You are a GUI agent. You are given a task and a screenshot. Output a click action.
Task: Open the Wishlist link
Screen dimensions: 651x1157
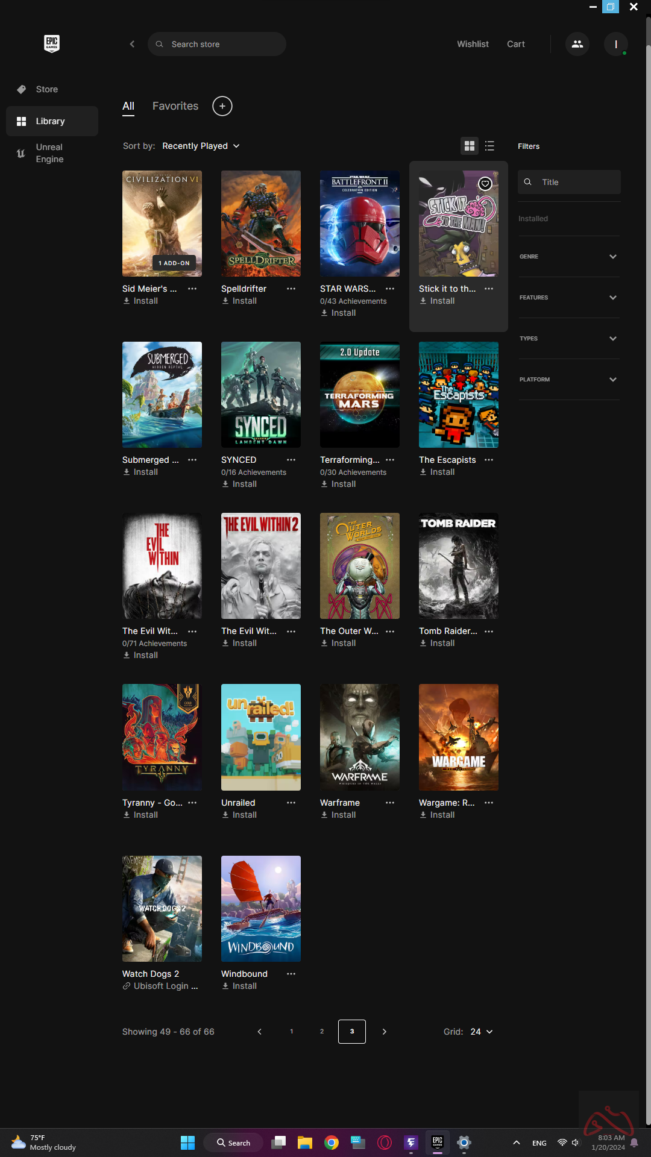click(x=473, y=44)
